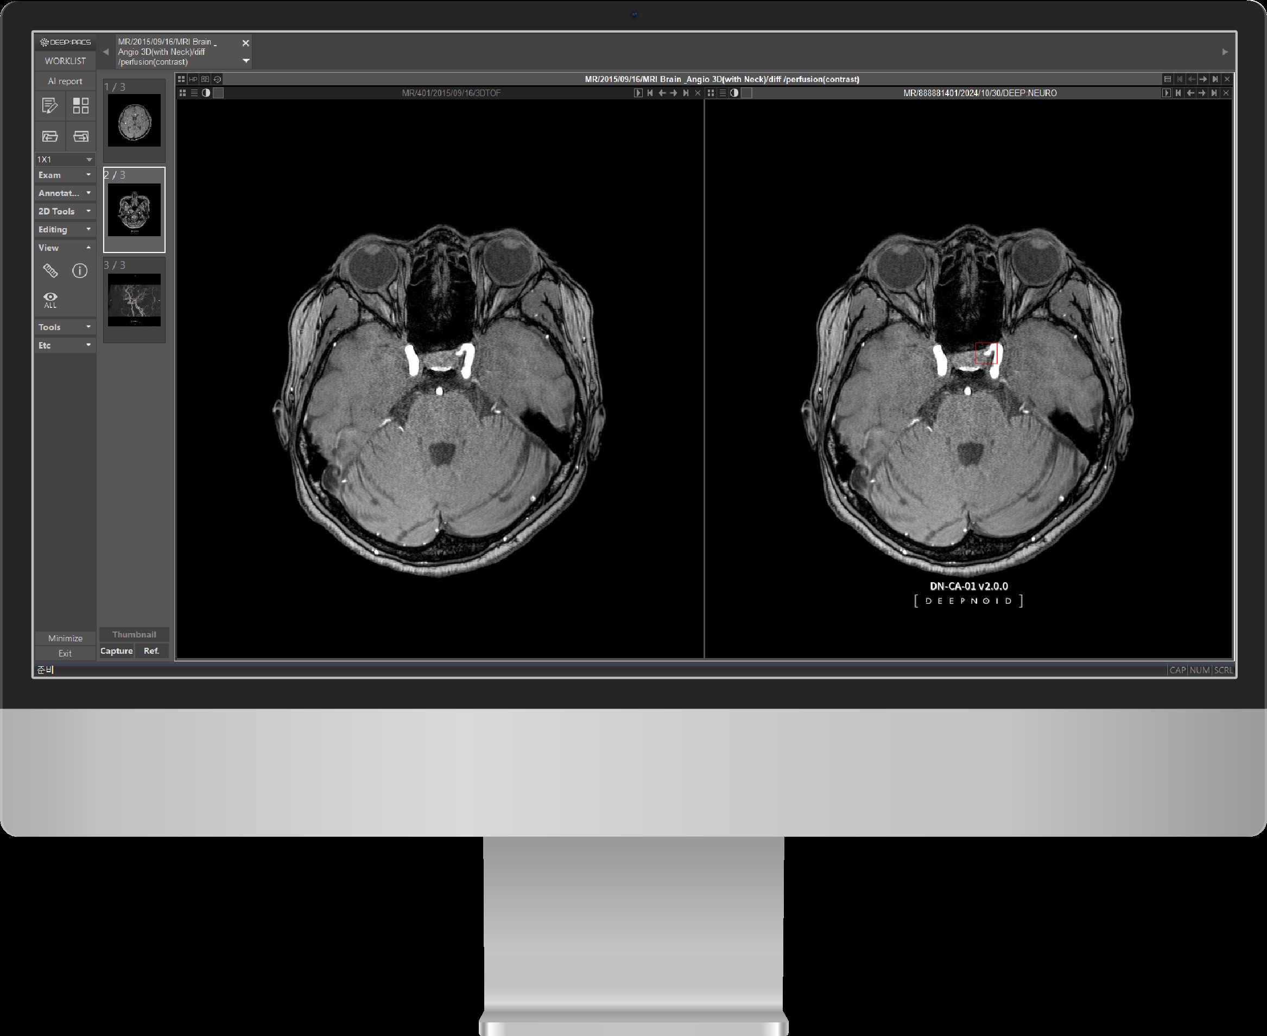1267x1036 pixels.
Task: Expand the 2D Tools section
Action: tap(65, 211)
